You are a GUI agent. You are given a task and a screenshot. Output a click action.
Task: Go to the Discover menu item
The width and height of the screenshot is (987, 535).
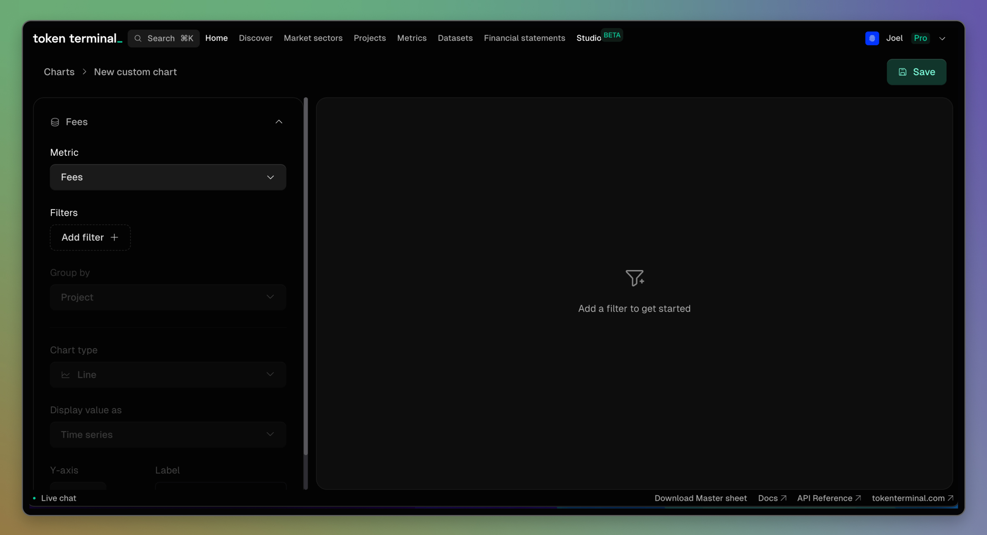click(256, 38)
